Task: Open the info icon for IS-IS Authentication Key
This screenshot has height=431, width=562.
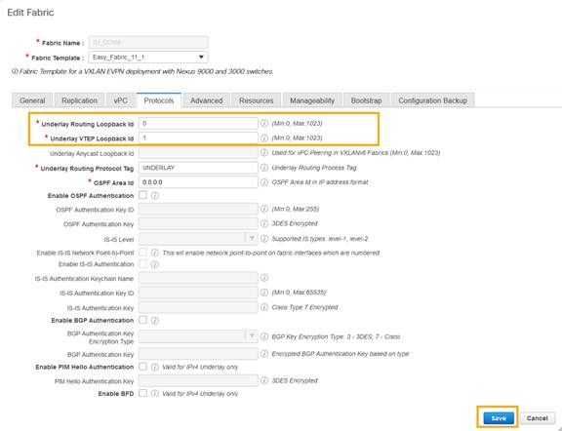Action: coord(264,307)
